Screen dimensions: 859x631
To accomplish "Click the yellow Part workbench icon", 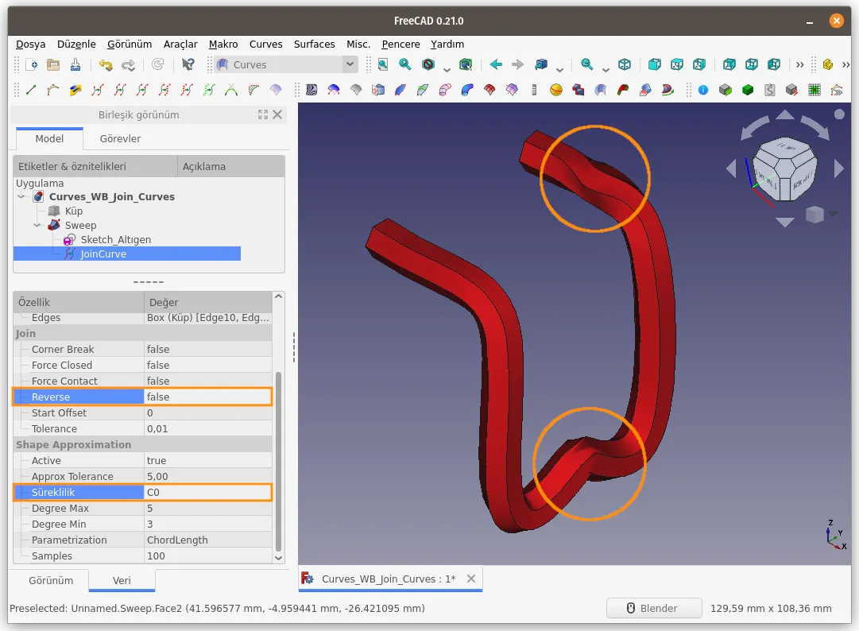I will pyautogui.click(x=828, y=64).
